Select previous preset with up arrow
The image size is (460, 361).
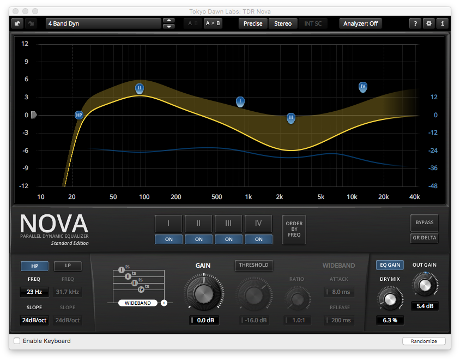tap(169, 21)
